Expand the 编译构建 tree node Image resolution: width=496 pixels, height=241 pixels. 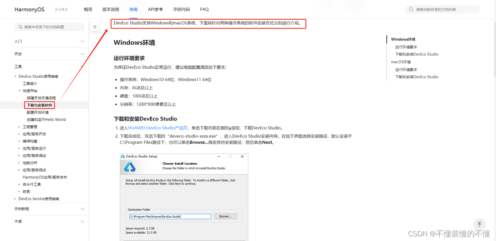click(20, 141)
